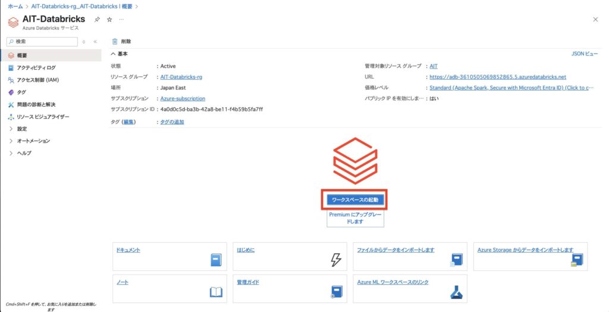Open the ドキュメント link

coord(128,249)
